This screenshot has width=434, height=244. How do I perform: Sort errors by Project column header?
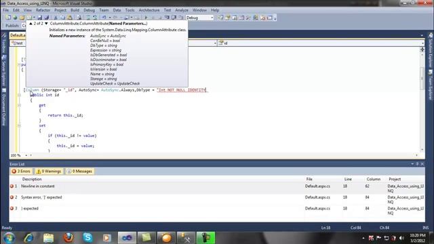(x=395, y=179)
